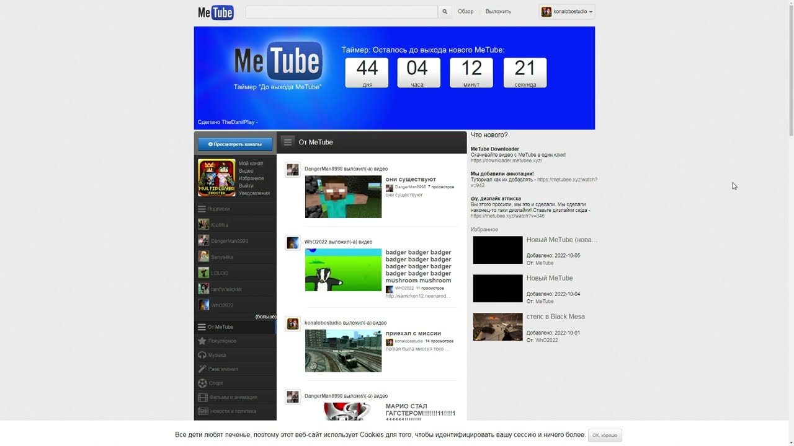
Task: Click uploader WhO2022 under Black Mesa video
Action: tap(546, 340)
